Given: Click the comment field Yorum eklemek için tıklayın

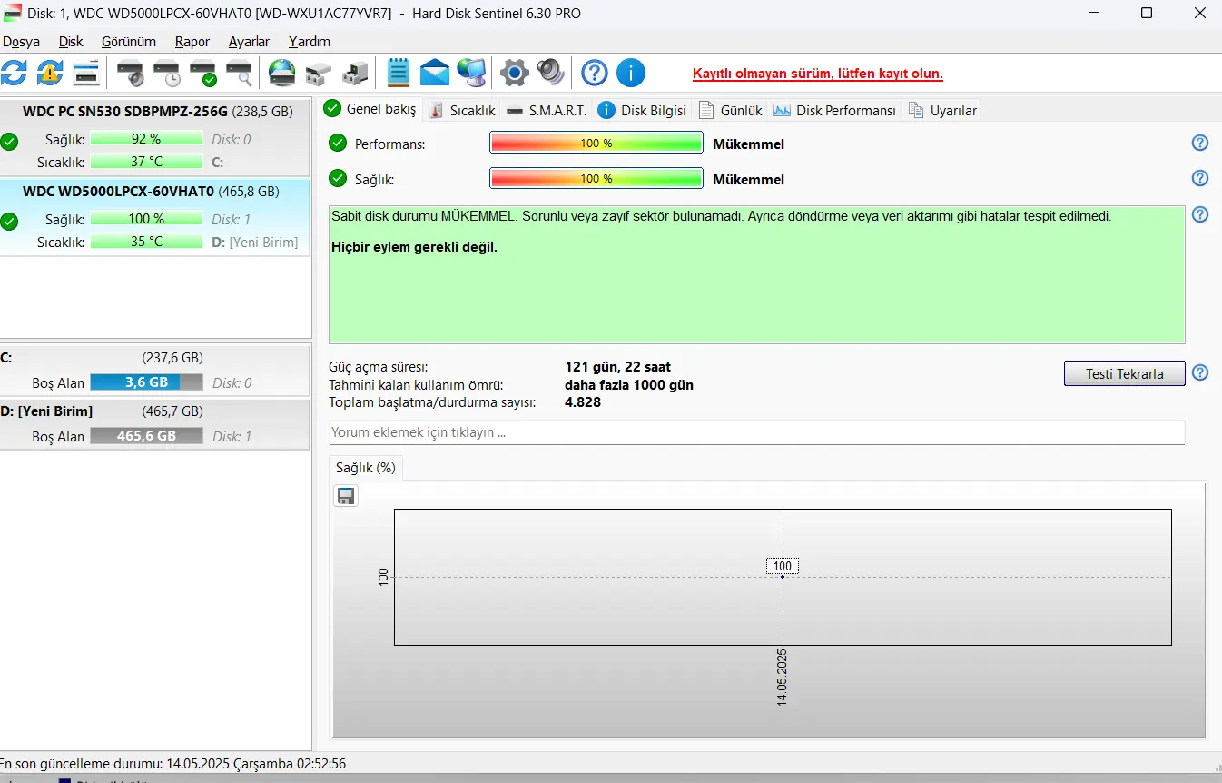Looking at the screenshot, I should point(756,432).
